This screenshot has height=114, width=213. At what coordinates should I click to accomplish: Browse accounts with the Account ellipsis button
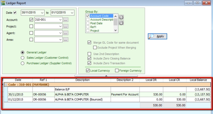[66, 20]
